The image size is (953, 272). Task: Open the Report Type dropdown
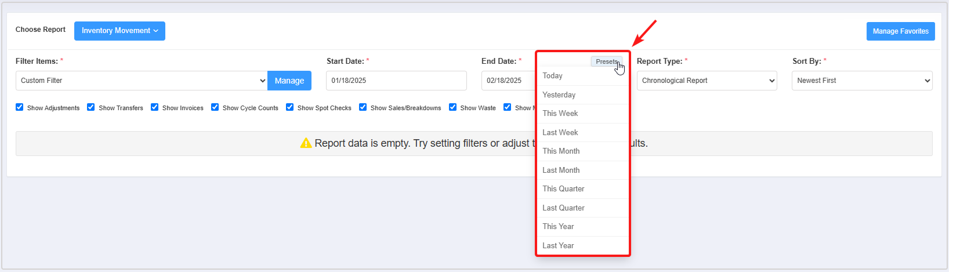706,81
